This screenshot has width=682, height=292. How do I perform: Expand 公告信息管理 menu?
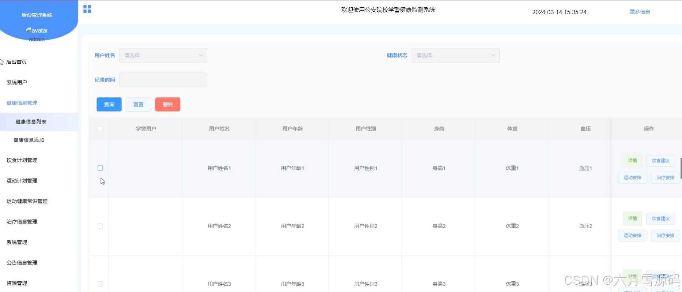22,262
